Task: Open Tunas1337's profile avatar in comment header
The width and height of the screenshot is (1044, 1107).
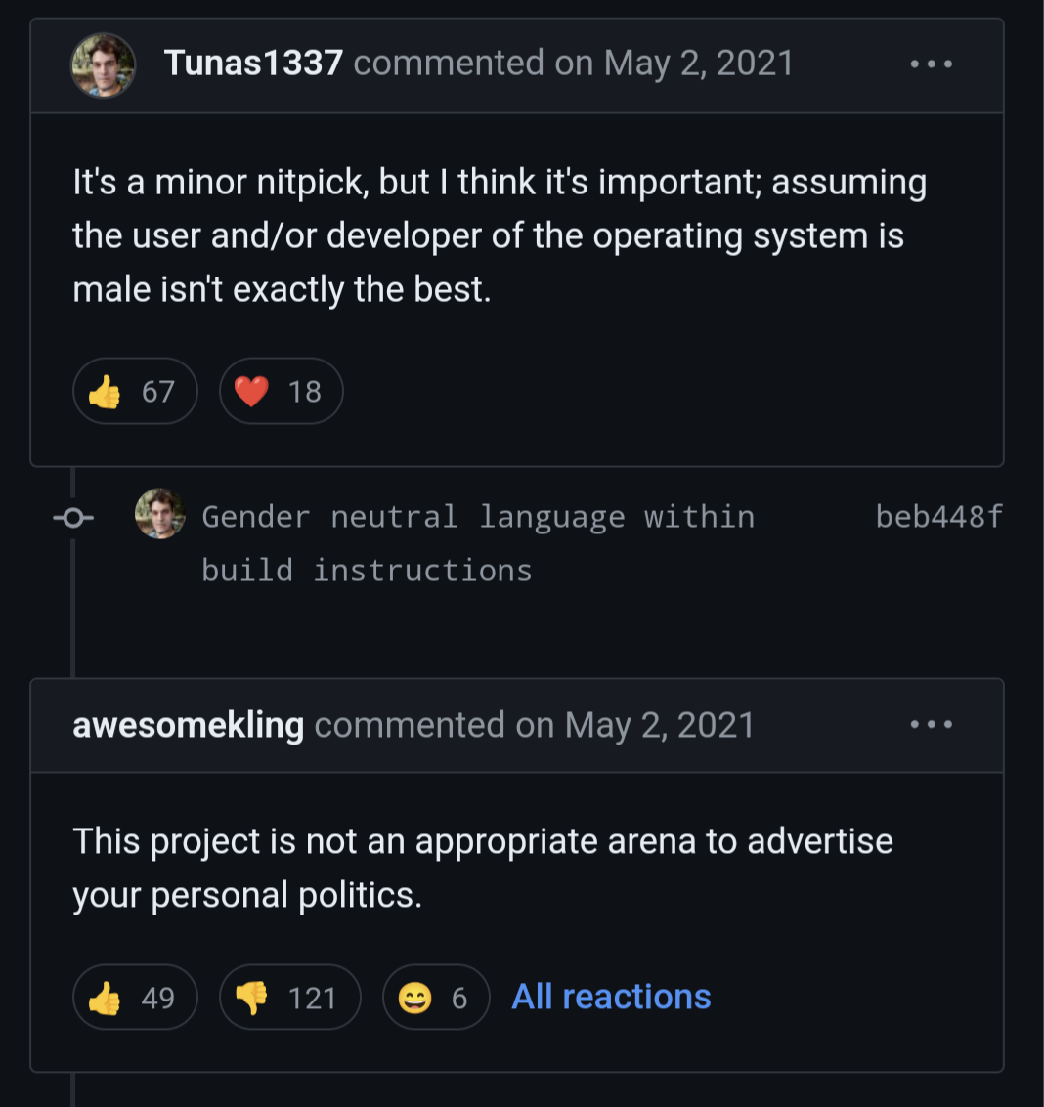Action: point(103,65)
